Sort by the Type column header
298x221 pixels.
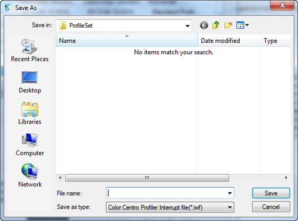click(276, 40)
